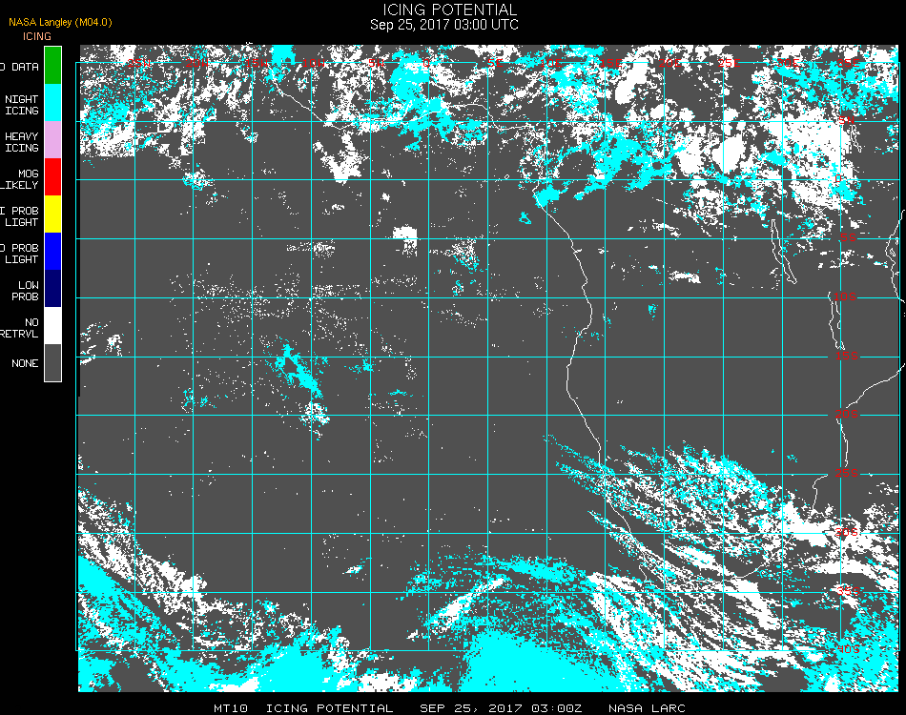Click the 5E longitude label
906x715 pixels.
495,63
